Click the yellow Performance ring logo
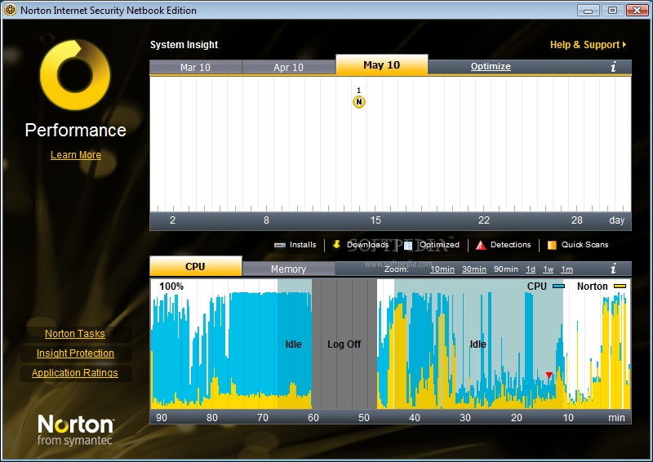The width and height of the screenshot is (653, 462). pyautogui.click(x=75, y=75)
